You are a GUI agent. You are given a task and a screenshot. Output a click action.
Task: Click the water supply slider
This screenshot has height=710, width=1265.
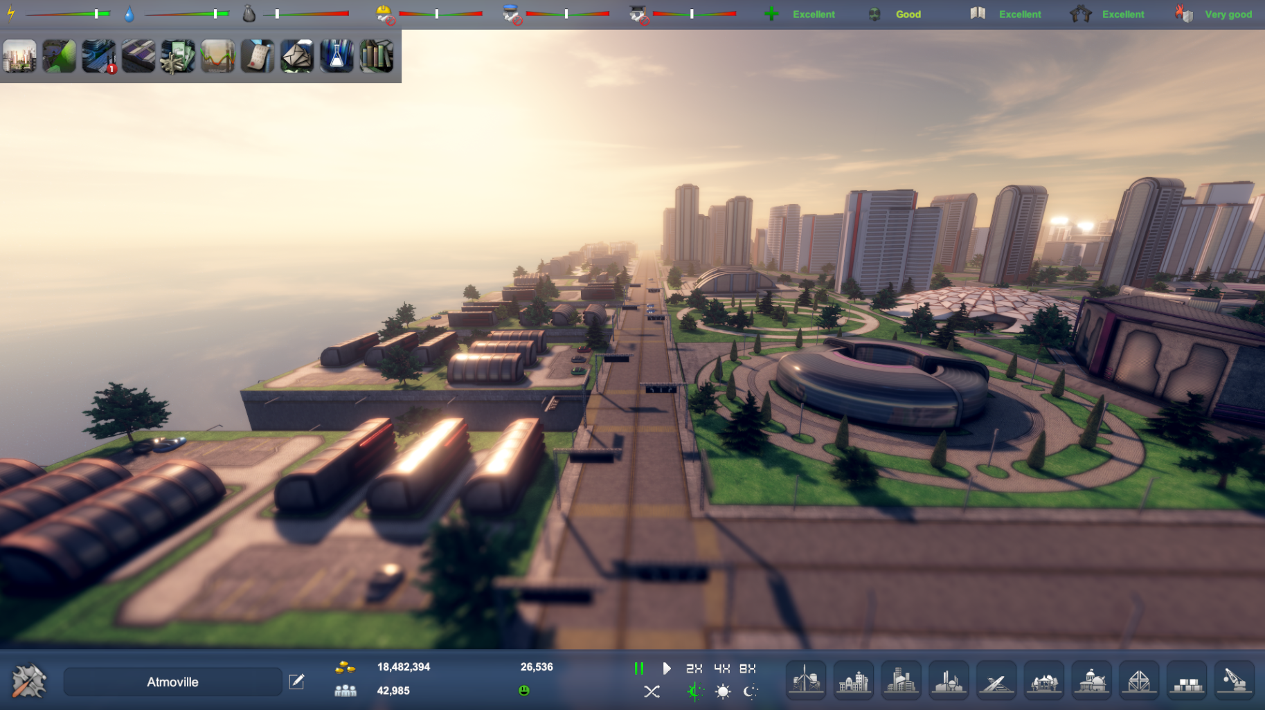click(x=188, y=14)
